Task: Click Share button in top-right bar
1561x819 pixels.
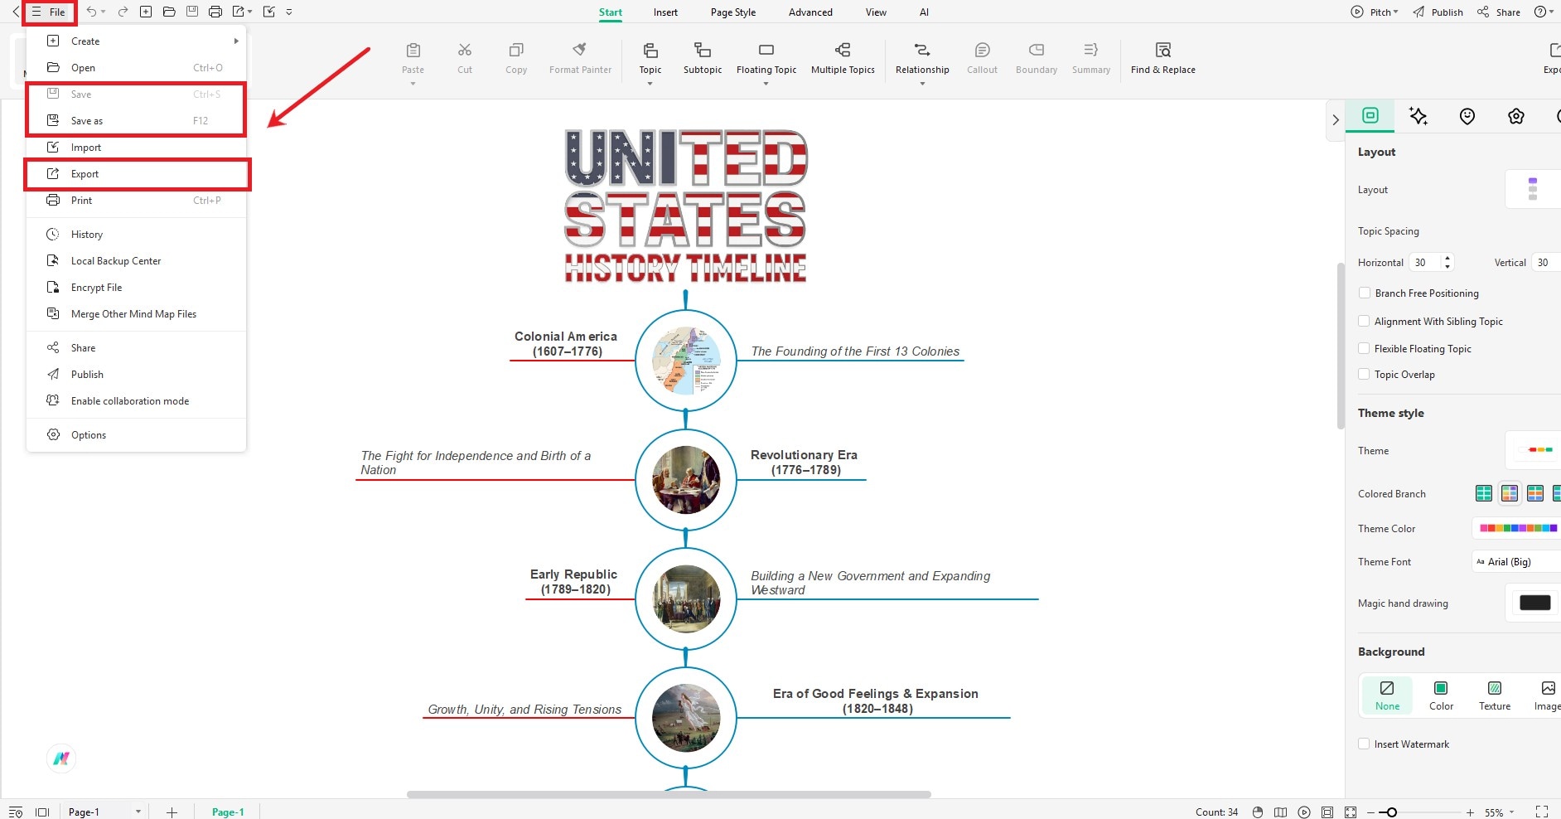Action: pyautogui.click(x=1499, y=12)
